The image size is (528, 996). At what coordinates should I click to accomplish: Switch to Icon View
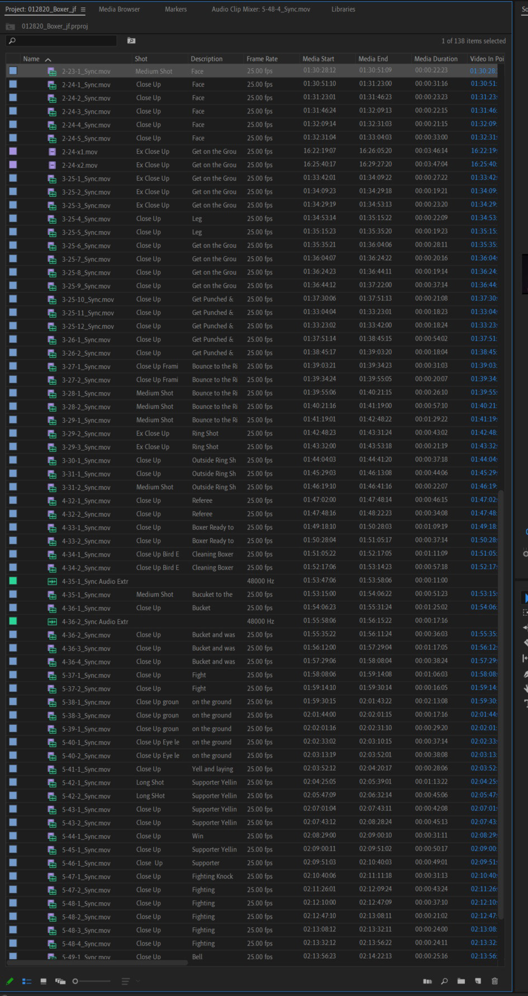point(43,981)
